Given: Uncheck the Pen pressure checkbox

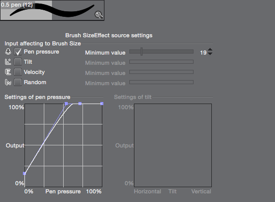Looking at the screenshot, I should (x=18, y=52).
